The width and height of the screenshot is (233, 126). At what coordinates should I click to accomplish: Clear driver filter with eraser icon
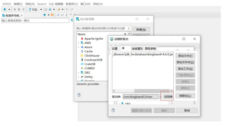(x=129, y=28)
